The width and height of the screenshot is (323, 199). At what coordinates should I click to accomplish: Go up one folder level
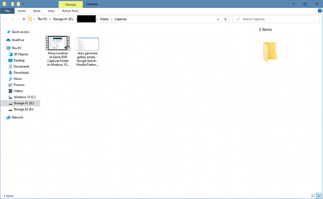24,19
